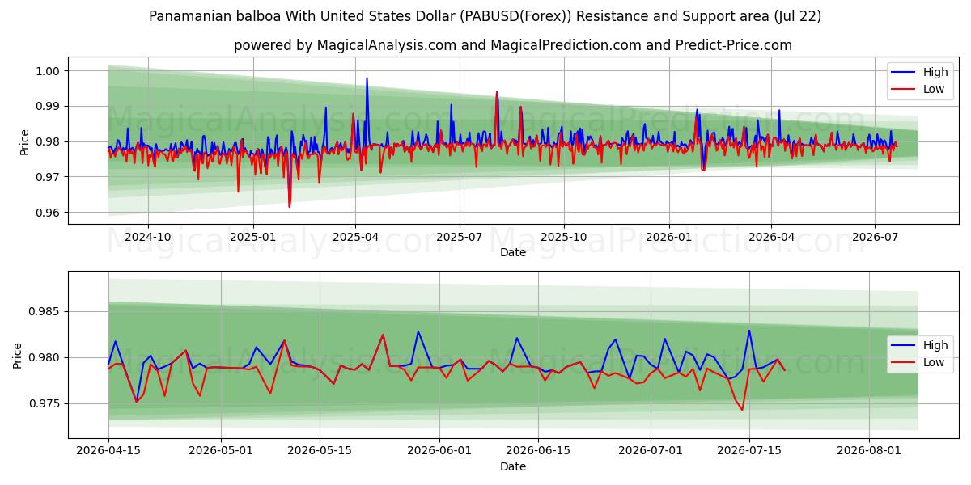Click the '2025-04' date tick label
Screen dimensions: 971x485
(355, 237)
